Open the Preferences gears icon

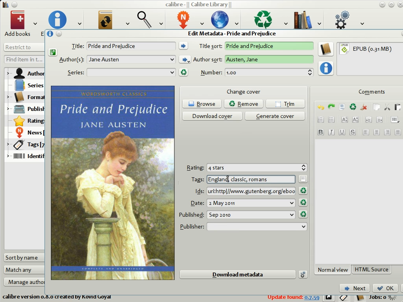(x=342, y=20)
